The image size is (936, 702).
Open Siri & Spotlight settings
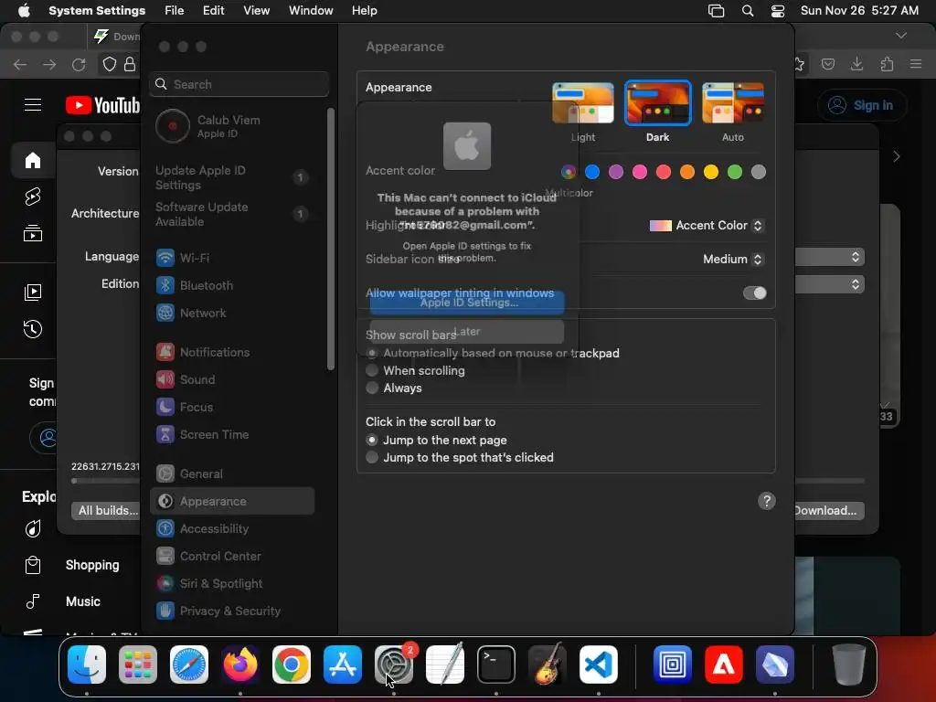pyautogui.click(x=232, y=584)
